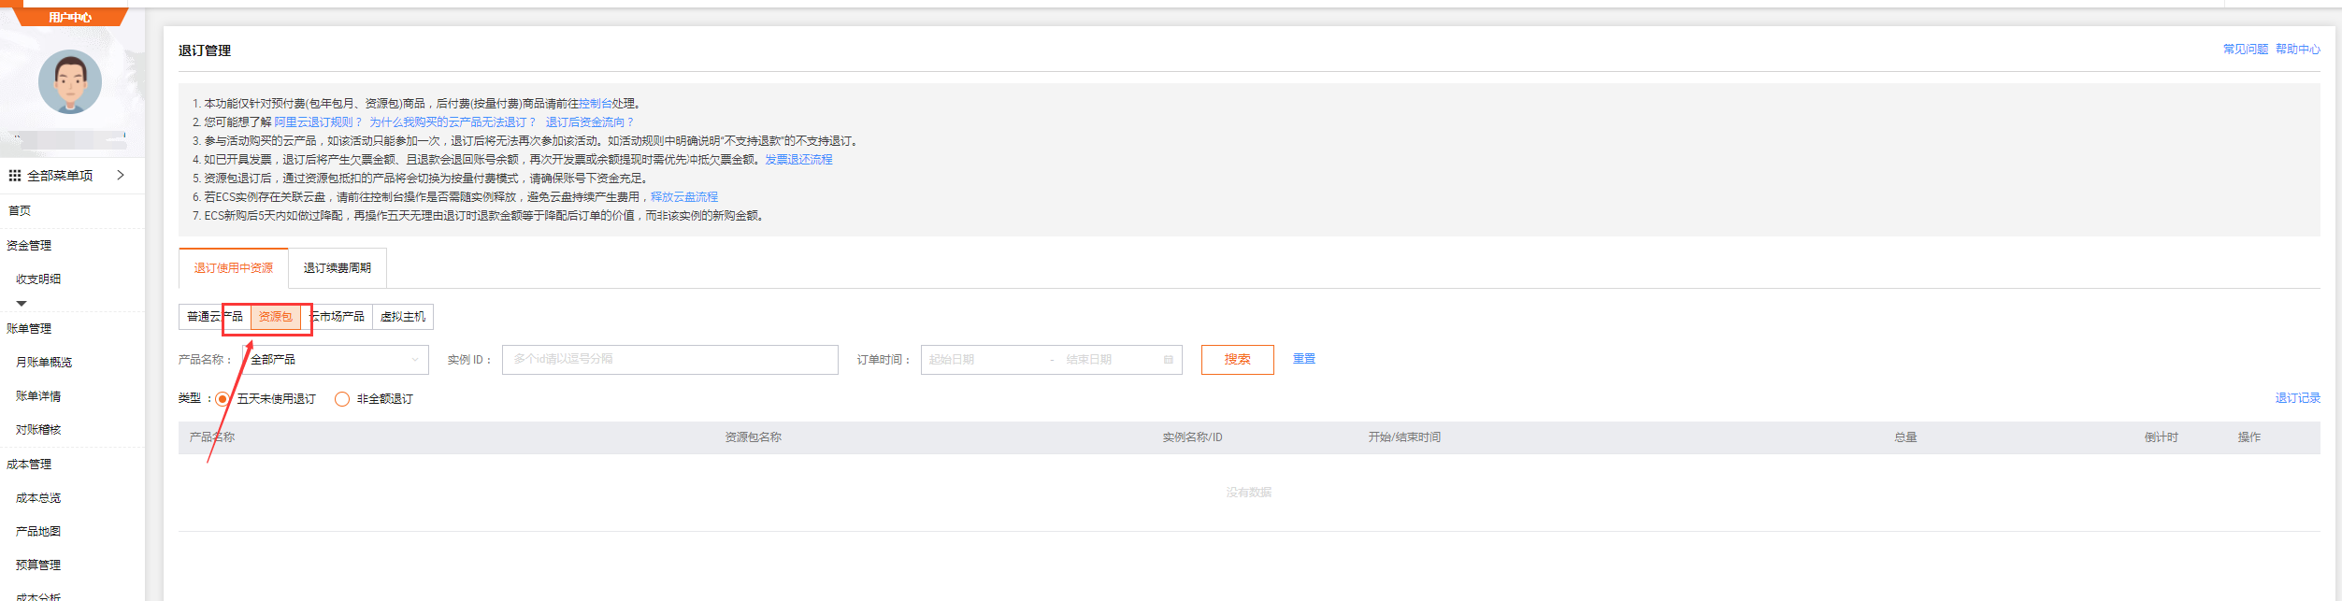The image size is (2342, 601).
Task: Open the calendar icon in date range
Action: point(1169,360)
